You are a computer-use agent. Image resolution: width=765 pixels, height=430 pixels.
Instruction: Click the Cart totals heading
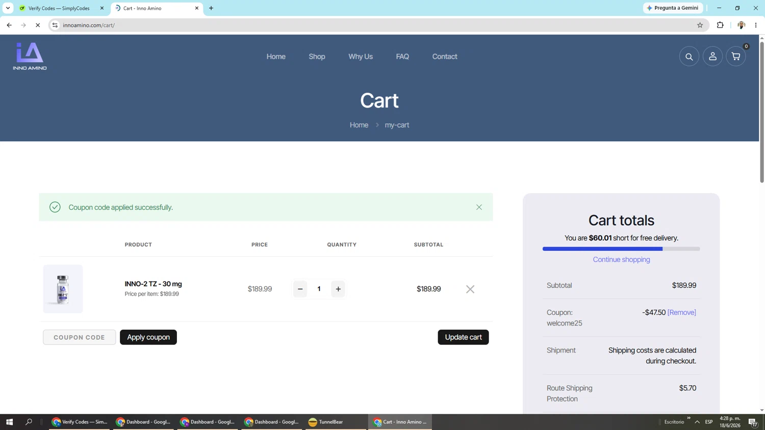point(621,220)
